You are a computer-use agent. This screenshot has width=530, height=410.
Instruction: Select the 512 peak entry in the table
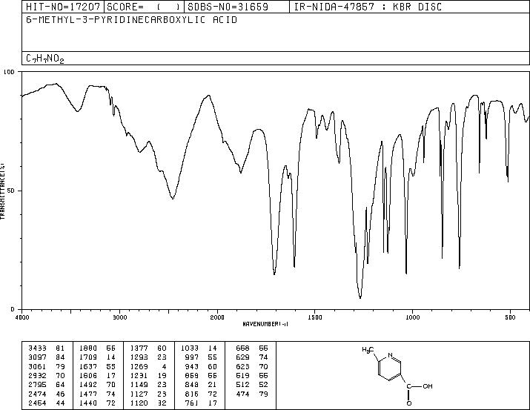coord(252,385)
